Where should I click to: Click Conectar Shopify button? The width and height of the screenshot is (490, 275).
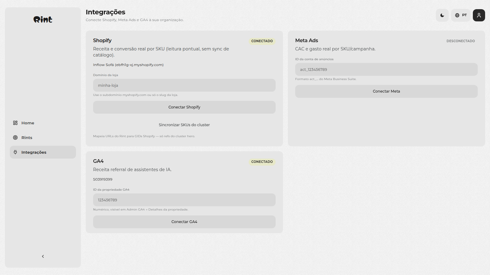pos(184,107)
